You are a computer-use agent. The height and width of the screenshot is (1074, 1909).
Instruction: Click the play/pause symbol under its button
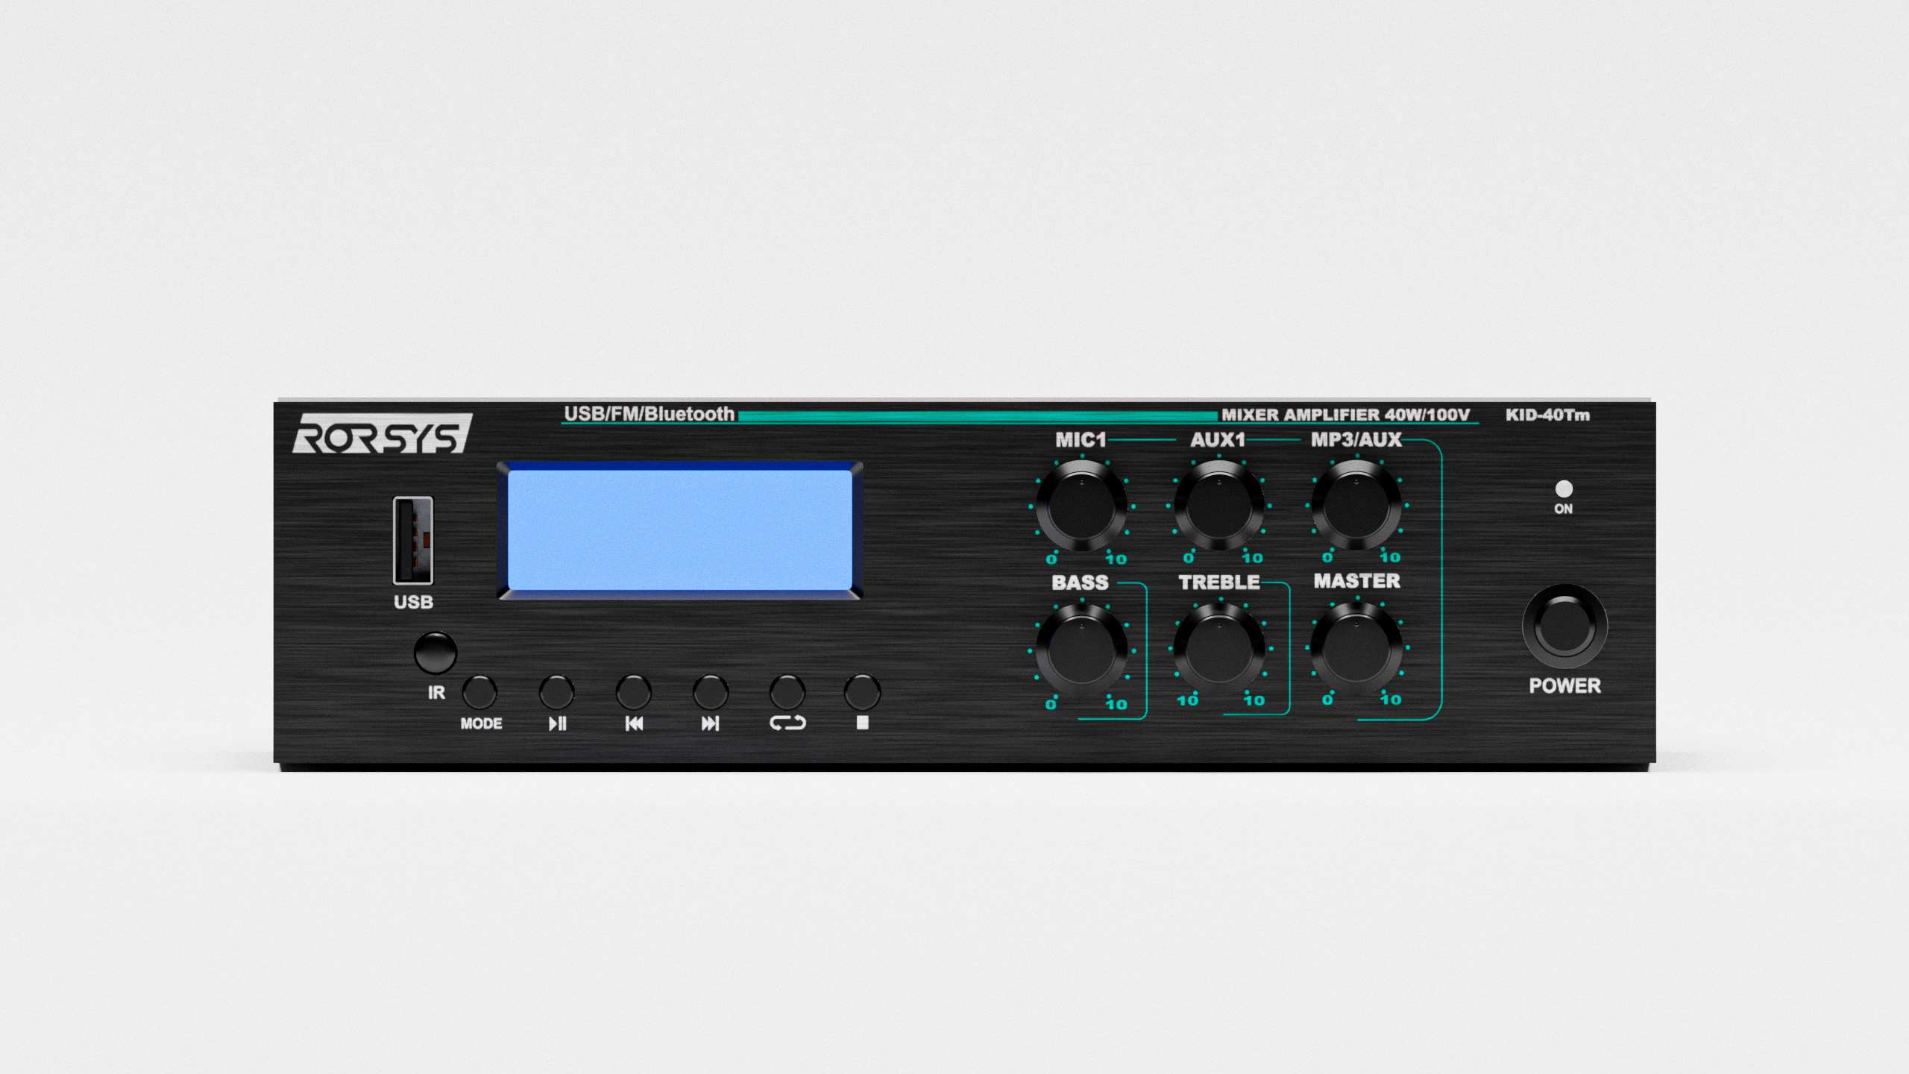[x=558, y=723]
